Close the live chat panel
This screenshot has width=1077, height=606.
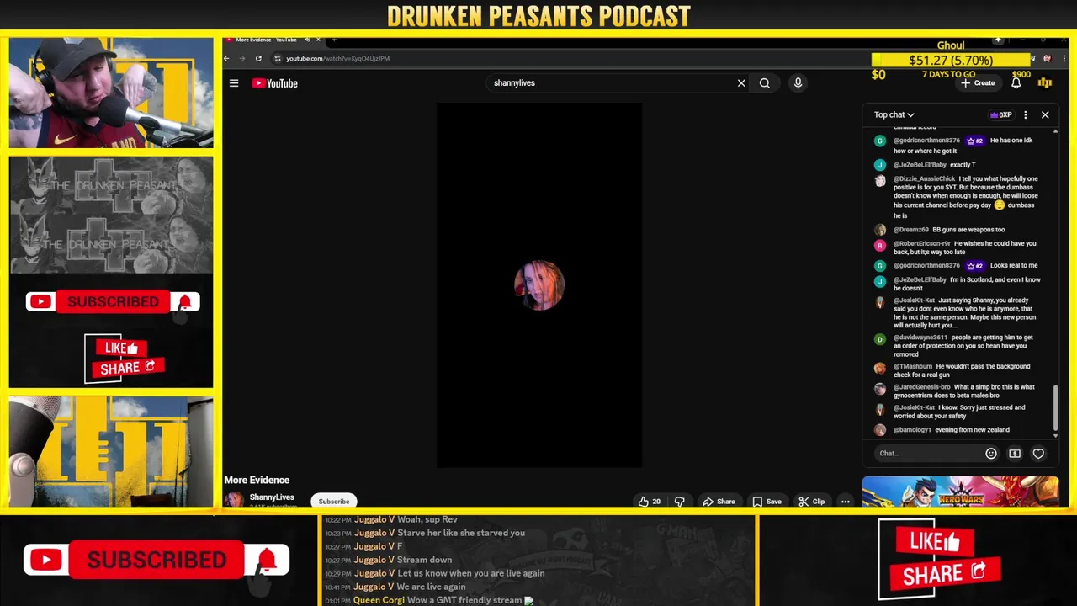click(x=1045, y=114)
